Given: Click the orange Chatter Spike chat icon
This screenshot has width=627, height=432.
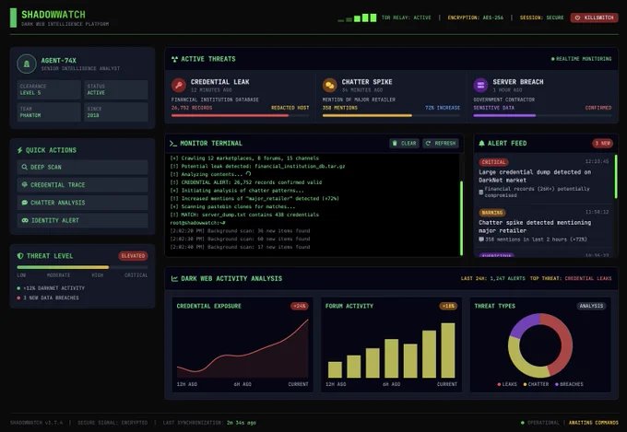Looking at the screenshot, I should [329, 85].
